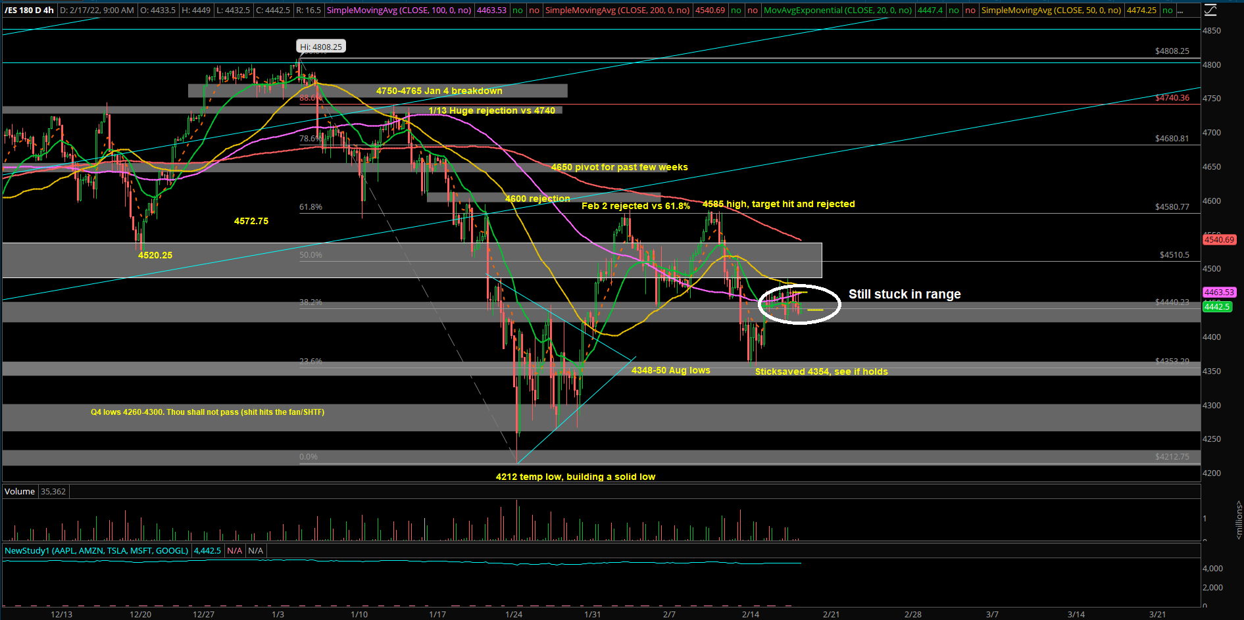
Task: Click the NewStudy1 value 4,442.5
Action: pos(207,551)
